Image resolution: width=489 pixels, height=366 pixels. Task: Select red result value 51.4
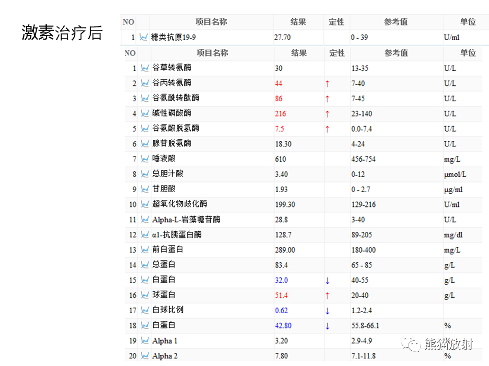[281, 296]
